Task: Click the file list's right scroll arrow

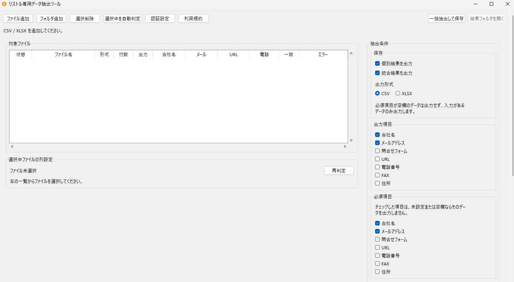Action: point(345,146)
